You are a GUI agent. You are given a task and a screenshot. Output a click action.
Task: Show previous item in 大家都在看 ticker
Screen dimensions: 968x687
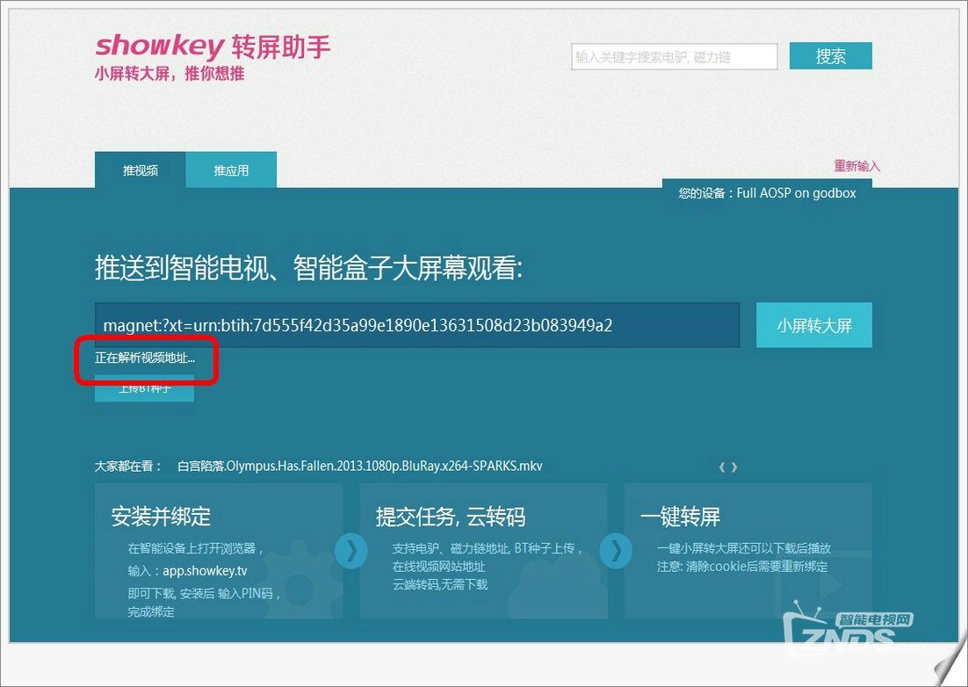tap(722, 467)
